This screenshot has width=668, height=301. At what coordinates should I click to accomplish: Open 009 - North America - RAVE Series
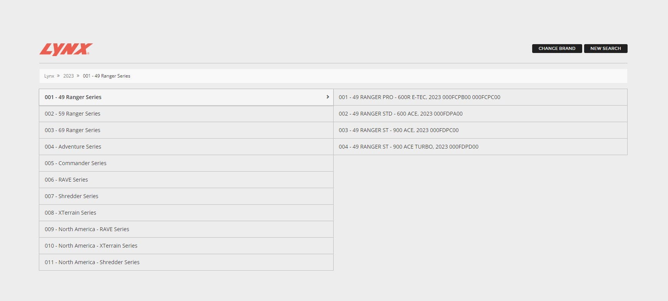point(87,229)
